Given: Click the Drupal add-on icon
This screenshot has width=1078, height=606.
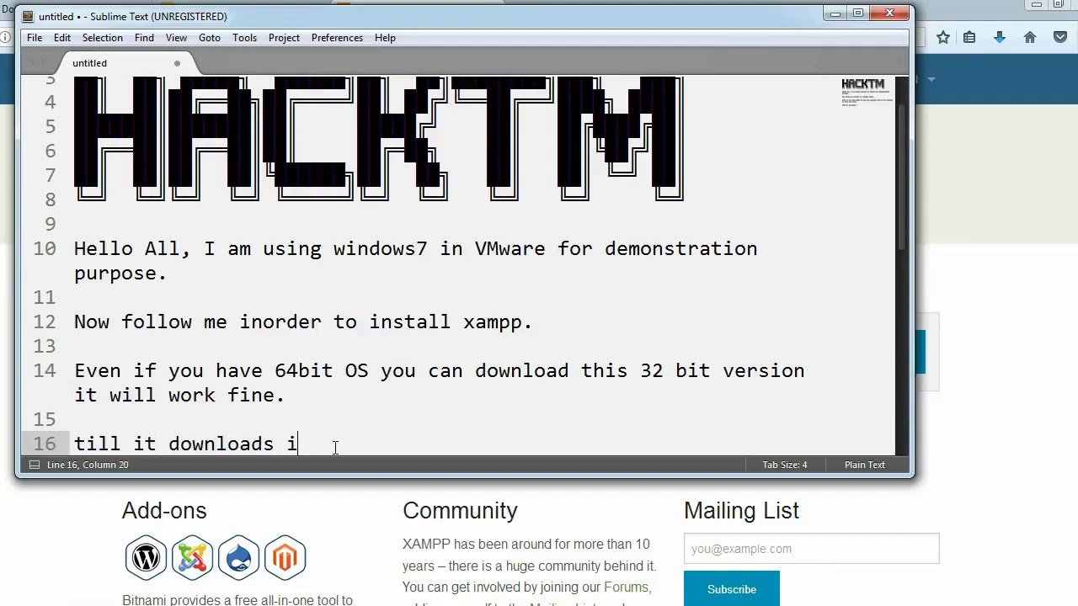Looking at the screenshot, I should (238, 557).
